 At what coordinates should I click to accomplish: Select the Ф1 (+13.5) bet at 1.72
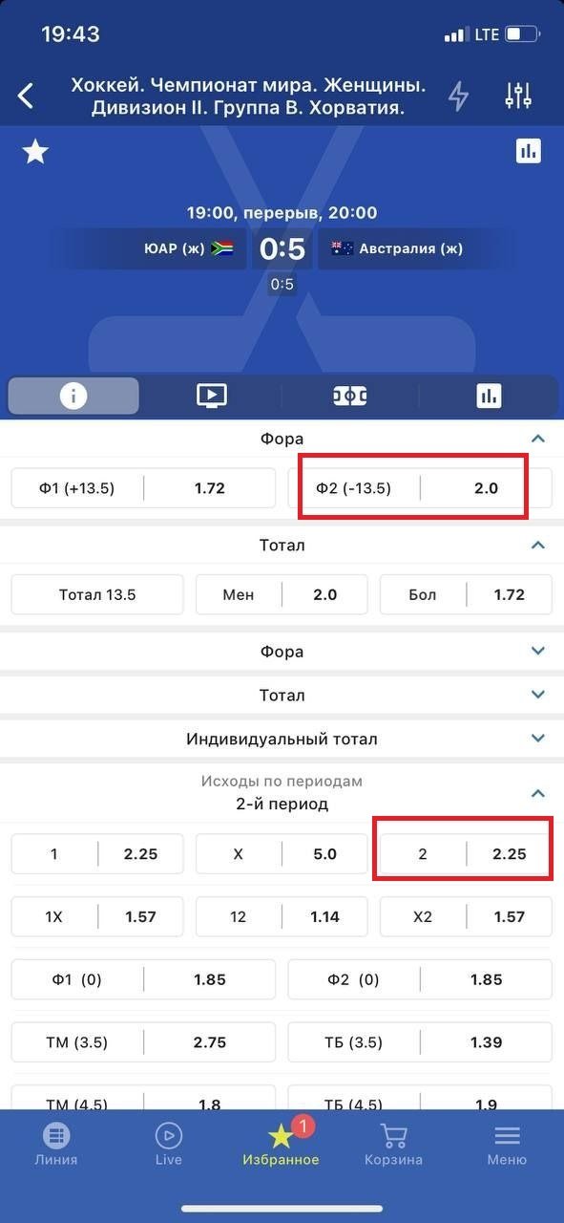tap(143, 488)
